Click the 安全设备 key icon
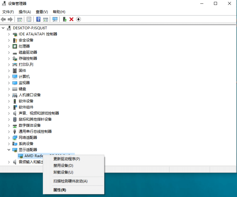 (15, 40)
